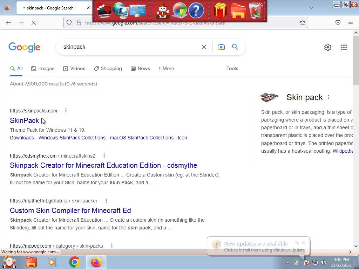Open the help question mark dock icon

[196, 10]
